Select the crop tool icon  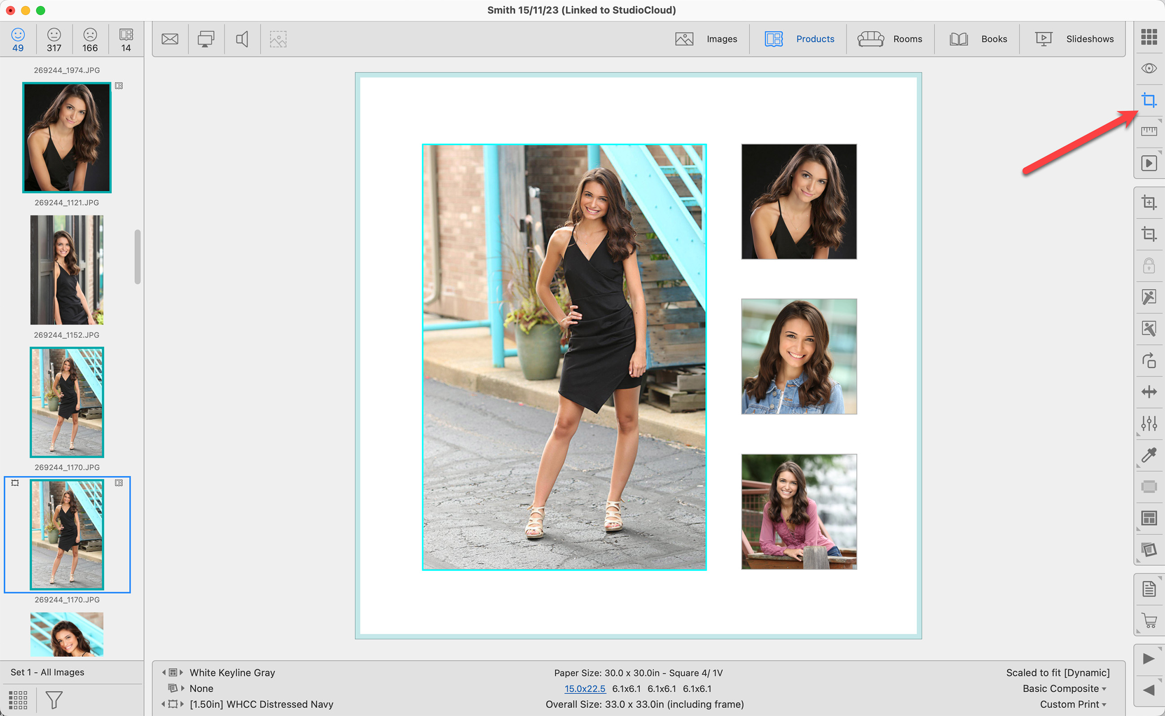1148,100
